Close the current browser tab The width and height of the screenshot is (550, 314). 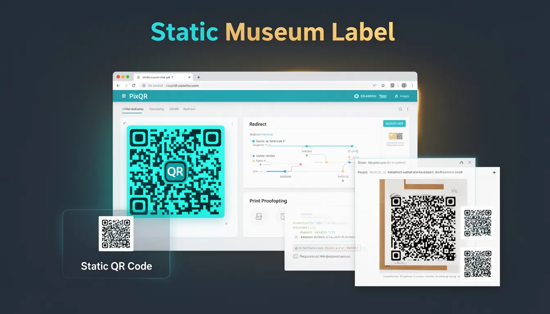point(189,77)
